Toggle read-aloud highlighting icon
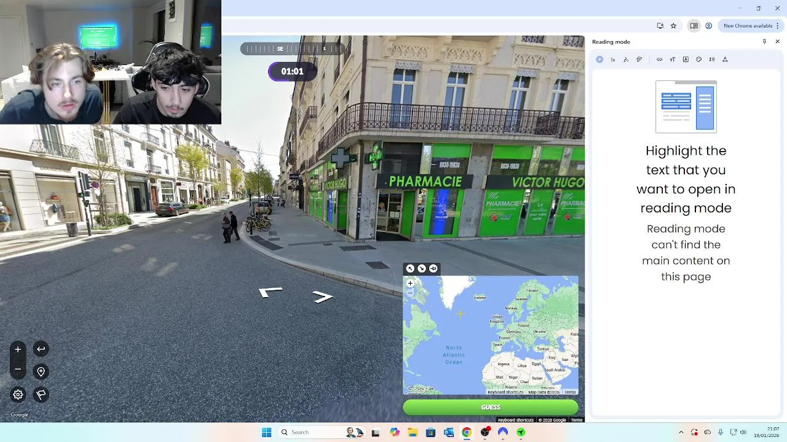Screen dimensions: 787x442 (x=639, y=60)
